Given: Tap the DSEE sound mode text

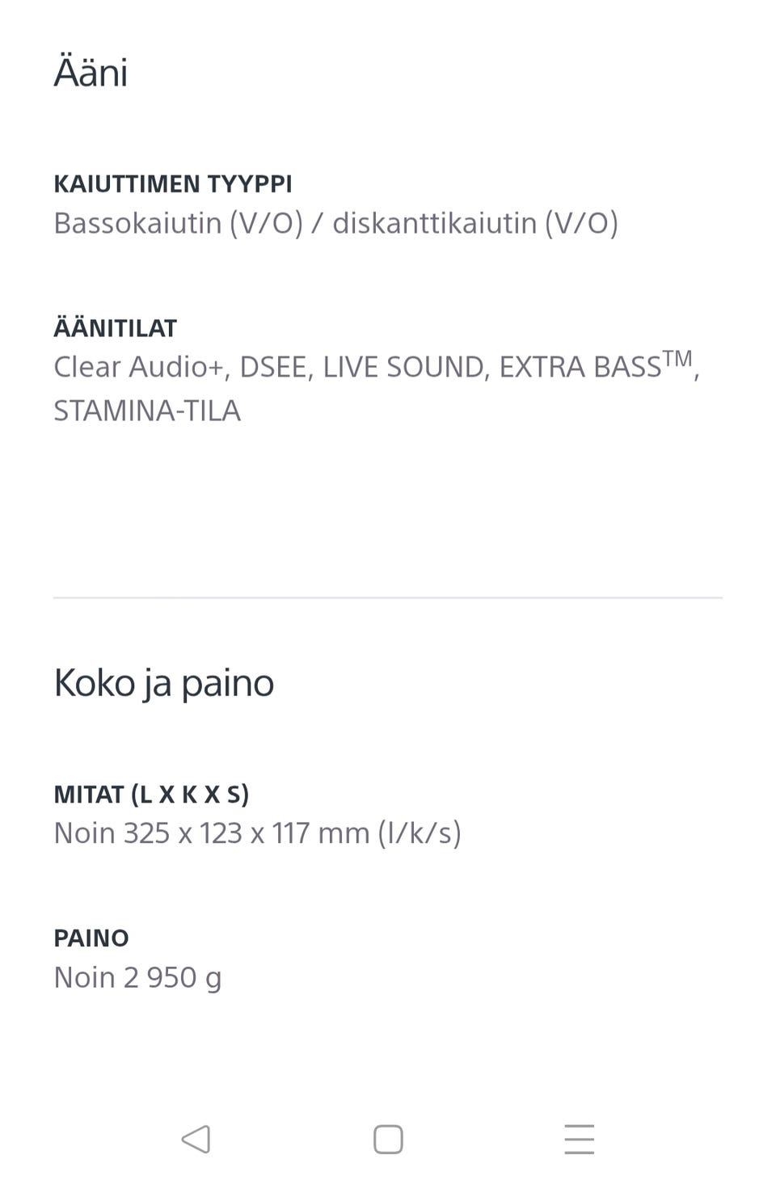Looking at the screenshot, I should coord(272,367).
